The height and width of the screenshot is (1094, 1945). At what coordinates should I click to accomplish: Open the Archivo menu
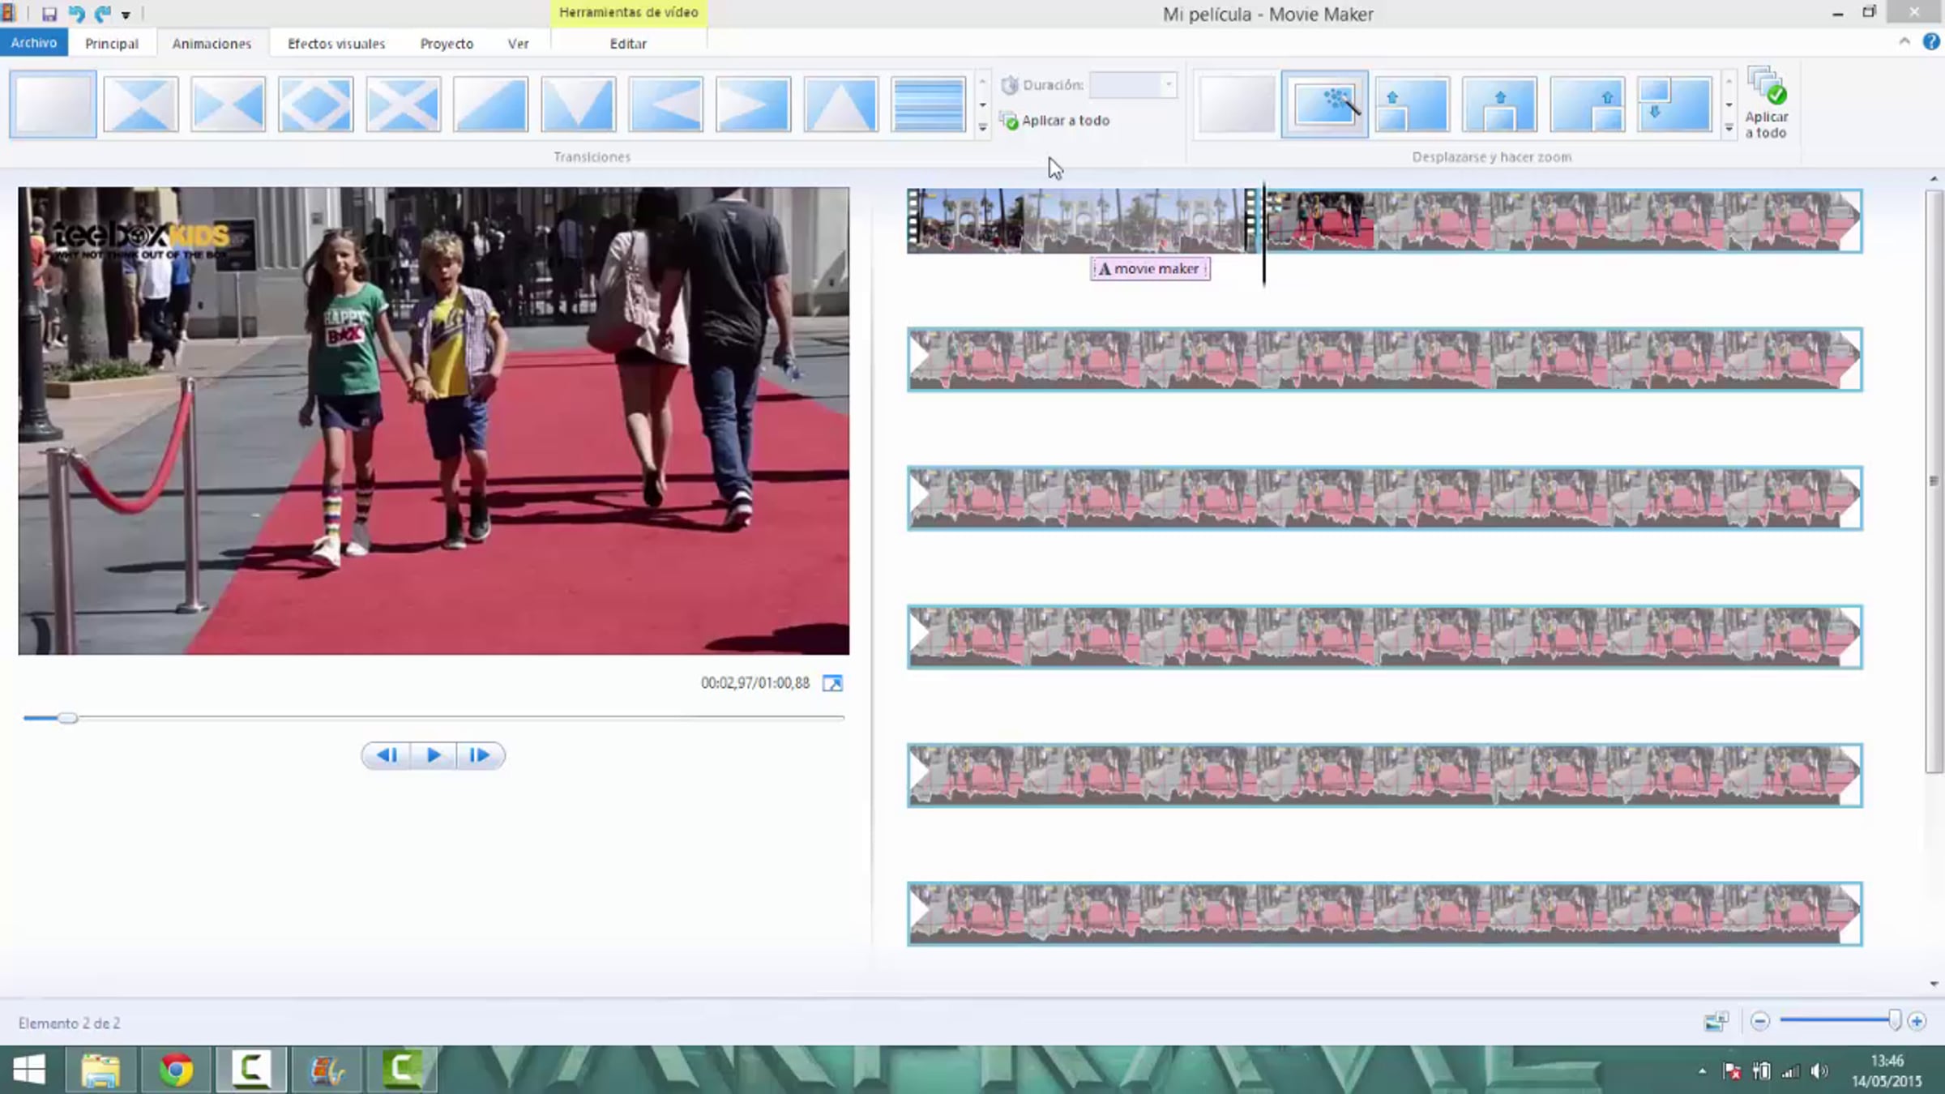point(34,43)
